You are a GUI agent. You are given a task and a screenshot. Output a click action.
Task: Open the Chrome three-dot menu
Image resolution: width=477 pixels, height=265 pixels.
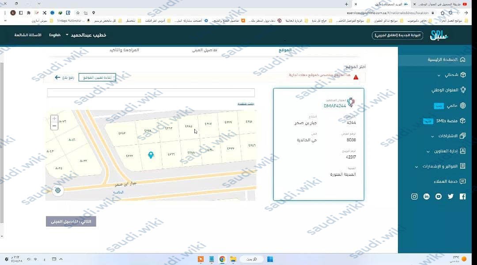(5, 13)
